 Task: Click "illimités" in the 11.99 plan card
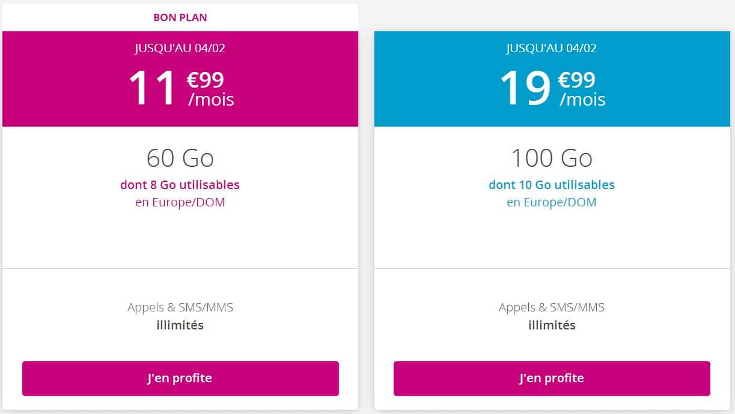[180, 326]
